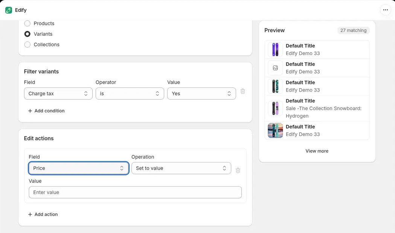Image resolution: width=395 pixels, height=233 pixels.
Task: Click View more in Preview
Action: (317, 151)
